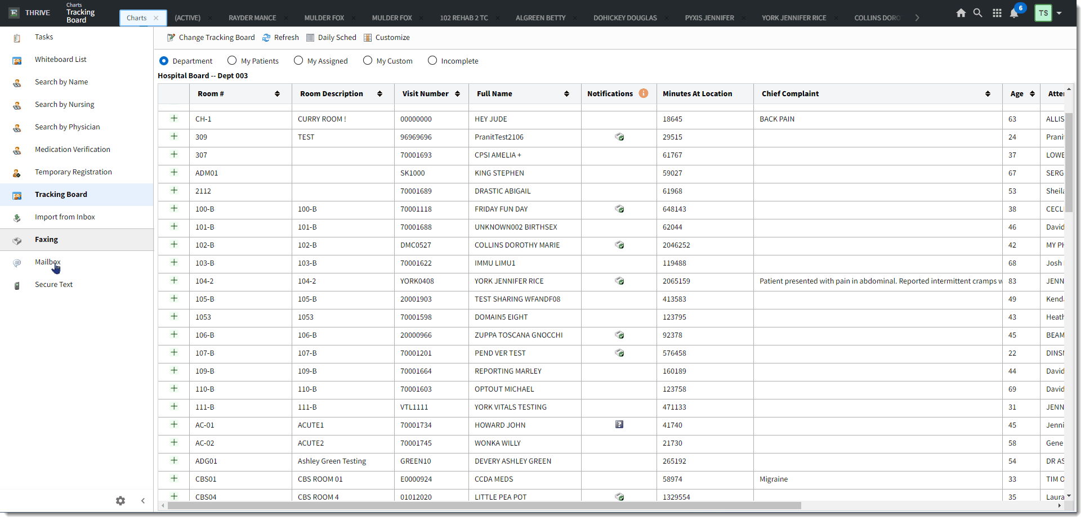The width and height of the screenshot is (1085, 521).
Task: Click the Search by Name icon
Action: (17, 83)
